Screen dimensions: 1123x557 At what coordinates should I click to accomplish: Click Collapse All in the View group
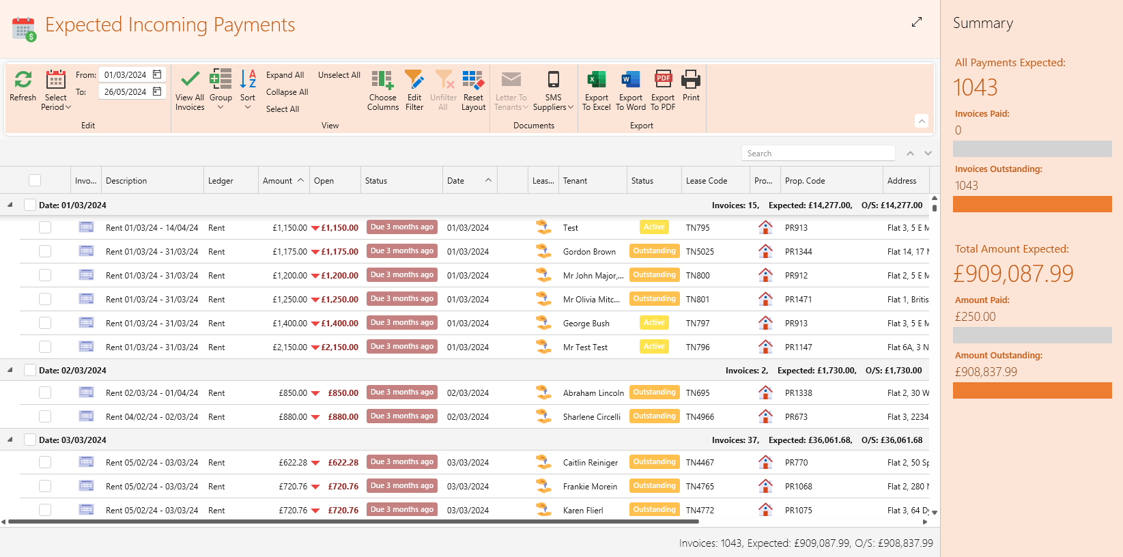287,92
